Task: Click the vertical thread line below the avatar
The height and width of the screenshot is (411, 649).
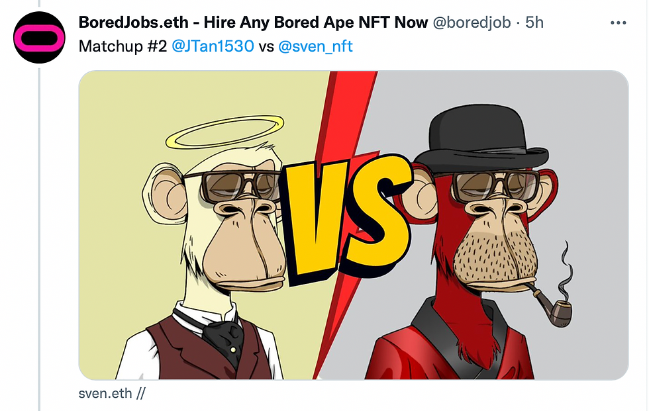Action: pyautogui.click(x=39, y=240)
